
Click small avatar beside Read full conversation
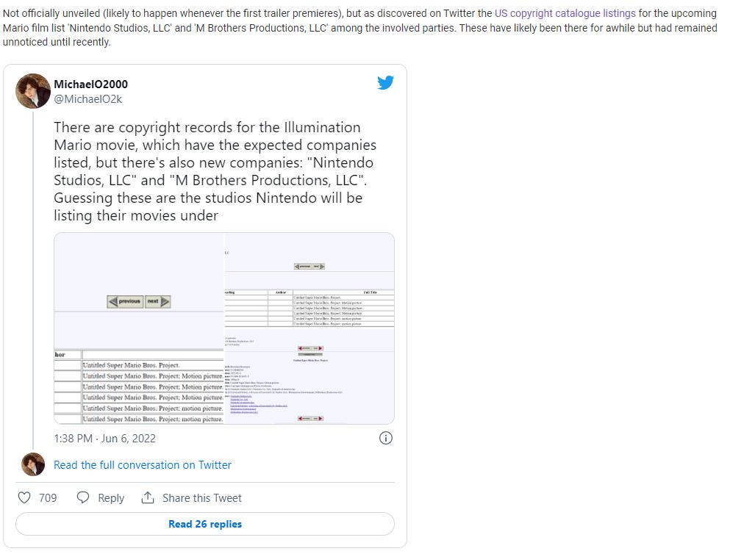click(33, 464)
